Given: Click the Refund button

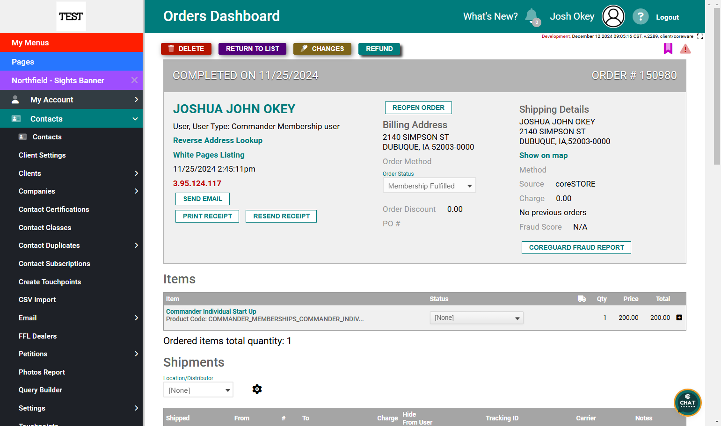Looking at the screenshot, I should tap(379, 49).
